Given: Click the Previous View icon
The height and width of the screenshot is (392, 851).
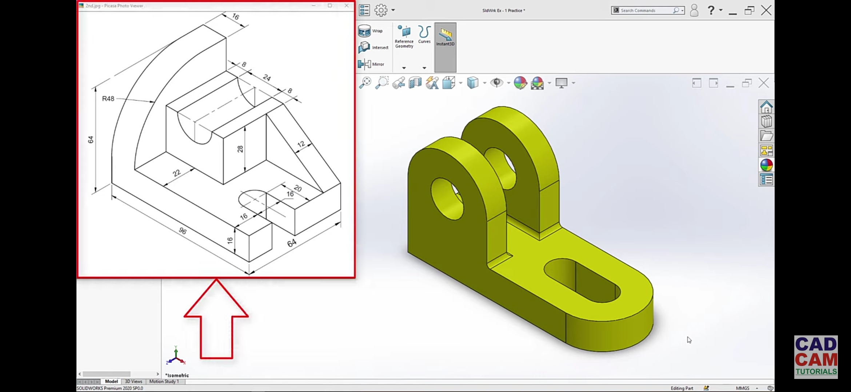Looking at the screenshot, I should point(399,83).
